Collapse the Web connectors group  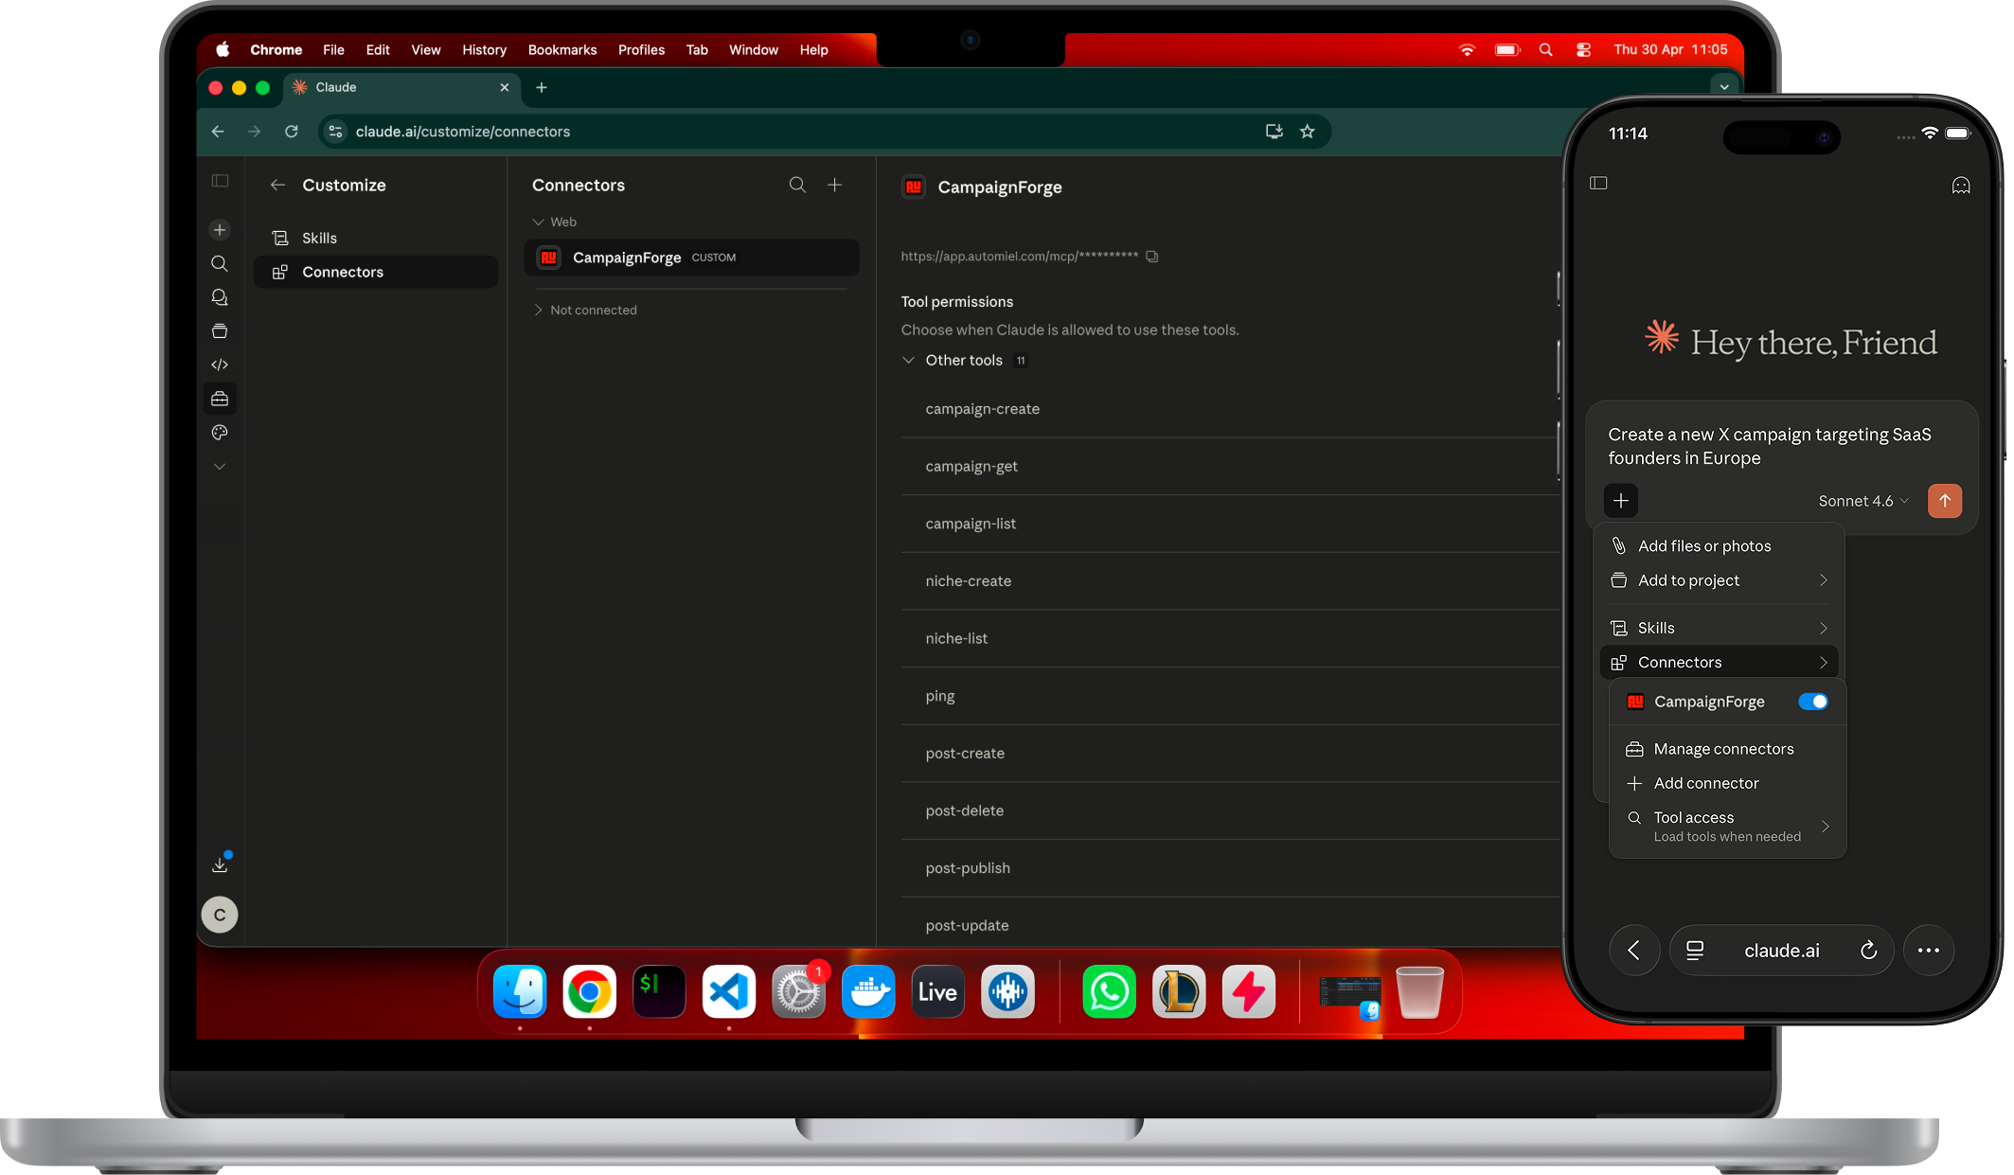[554, 223]
